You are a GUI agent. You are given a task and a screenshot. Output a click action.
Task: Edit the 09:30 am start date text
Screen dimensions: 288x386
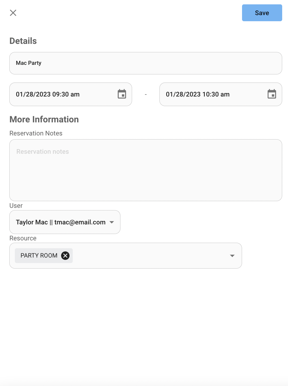(48, 94)
